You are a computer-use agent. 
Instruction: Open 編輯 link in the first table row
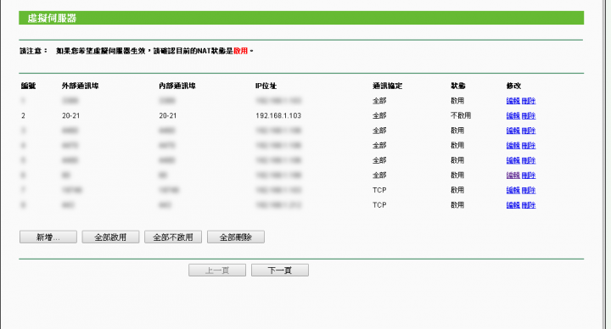513,101
